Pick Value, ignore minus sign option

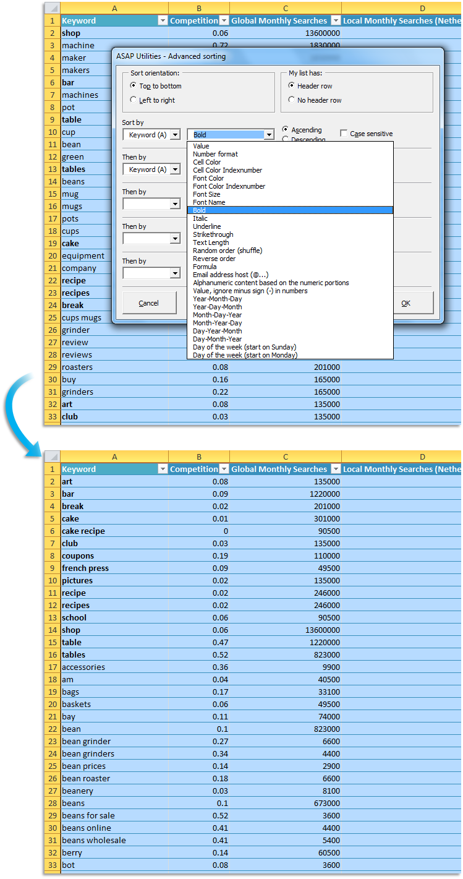pos(290,291)
